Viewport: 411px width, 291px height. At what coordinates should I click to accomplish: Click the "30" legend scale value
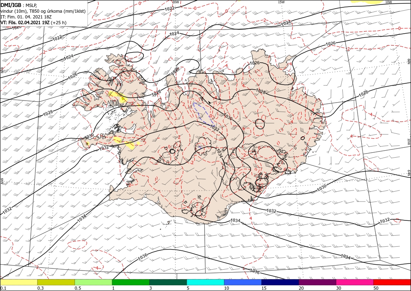coord(339,288)
